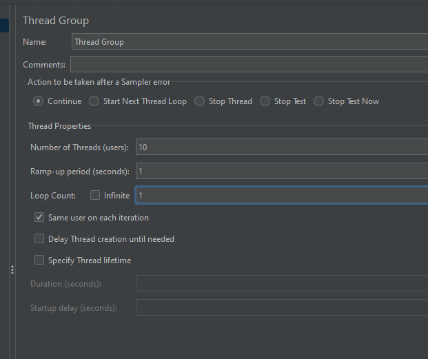Choose the Stop Test option
This screenshot has width=428, height=359.
pyautogui.click(x=265, y=101)
